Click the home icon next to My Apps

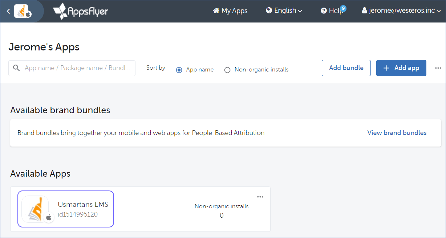click(216, 11)
